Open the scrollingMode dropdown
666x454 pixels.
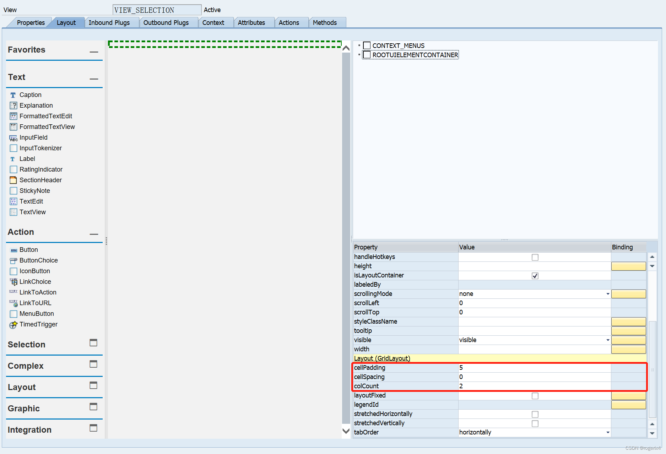pos(608,294)
